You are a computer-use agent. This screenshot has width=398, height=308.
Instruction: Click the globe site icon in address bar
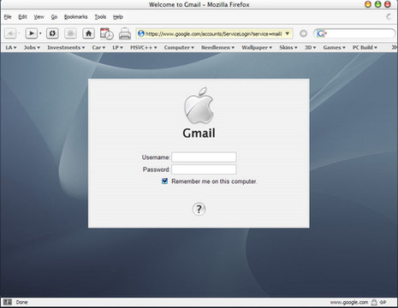(141, 33)
